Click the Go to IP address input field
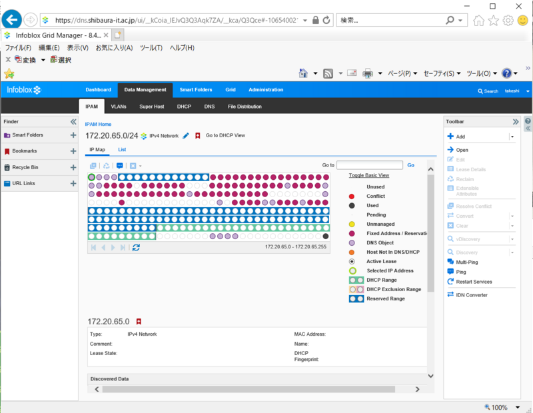 point(370,165)
